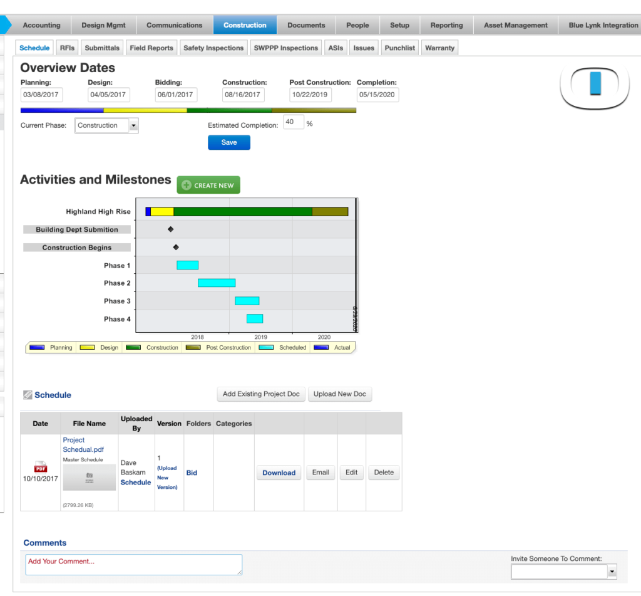Screen dimensions: 641x596
Task: Click the Download button
Action: (279, 473)
